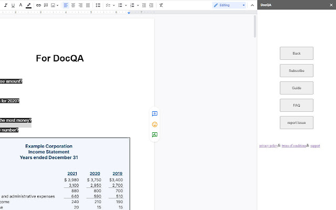Open line and paragraph spacing

(98, 5)
